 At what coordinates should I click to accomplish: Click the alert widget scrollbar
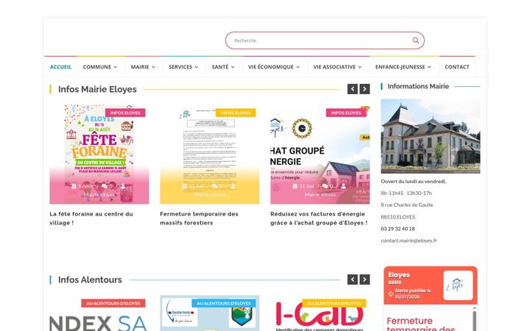click(x=474, y=319)
